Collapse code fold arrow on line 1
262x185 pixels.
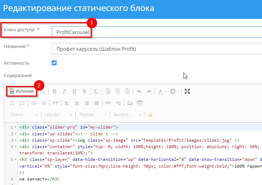(x=16, y=127)
